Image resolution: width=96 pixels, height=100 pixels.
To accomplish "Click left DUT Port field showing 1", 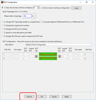I will click(25, 55).
